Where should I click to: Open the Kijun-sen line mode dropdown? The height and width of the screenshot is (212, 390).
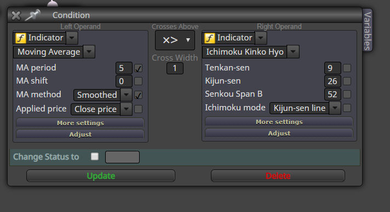pyautogui.click(x=335, y=108)
